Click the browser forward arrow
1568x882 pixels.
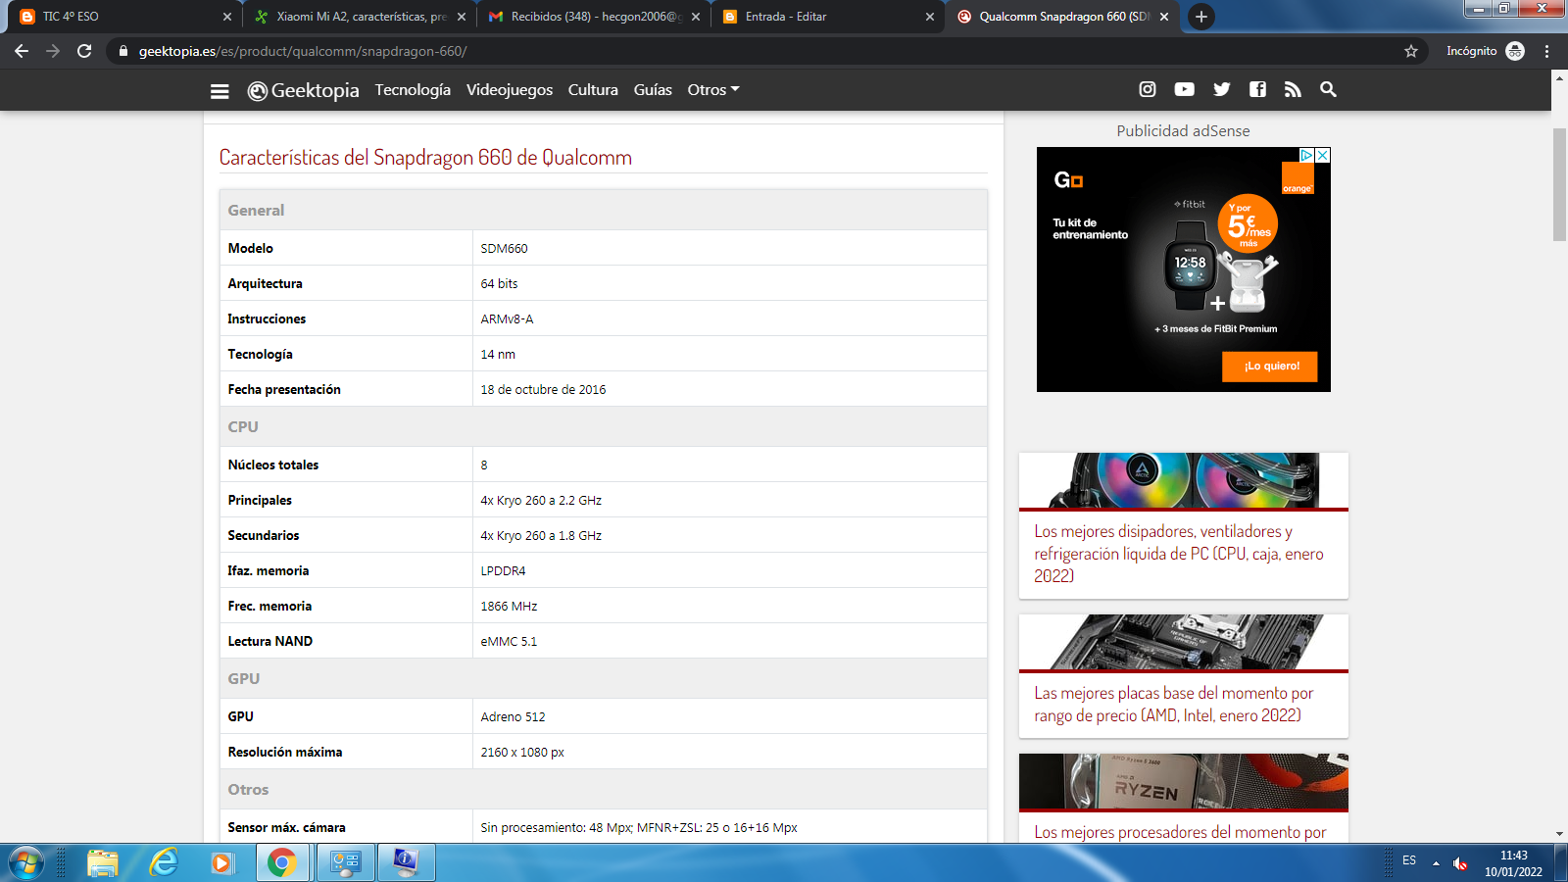point(53,51)
